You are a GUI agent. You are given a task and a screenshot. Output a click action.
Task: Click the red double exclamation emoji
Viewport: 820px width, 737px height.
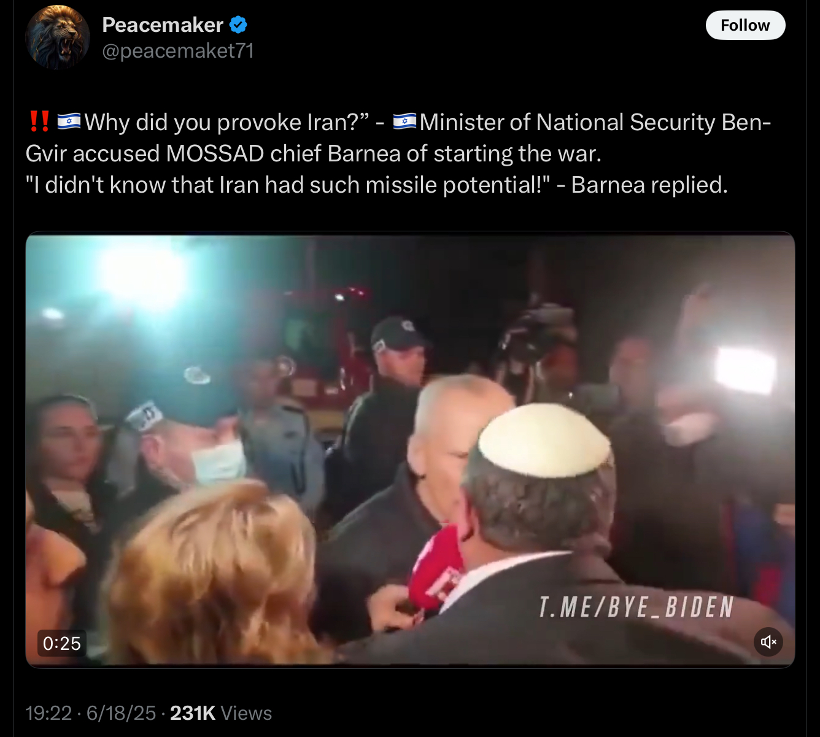[39, 122]
